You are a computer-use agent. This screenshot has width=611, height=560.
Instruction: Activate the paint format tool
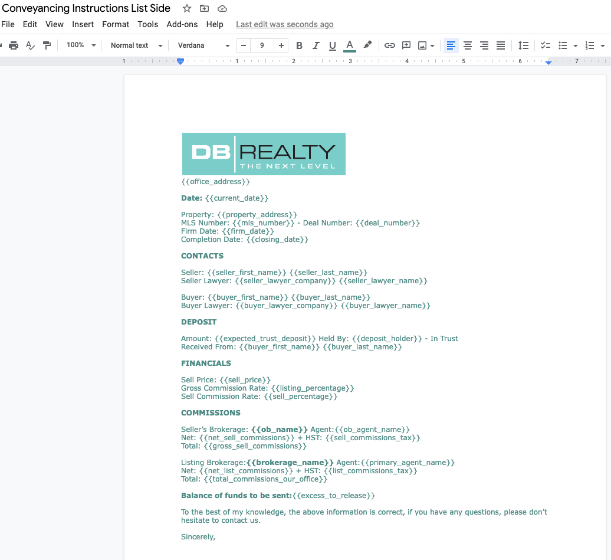[47, 45]
